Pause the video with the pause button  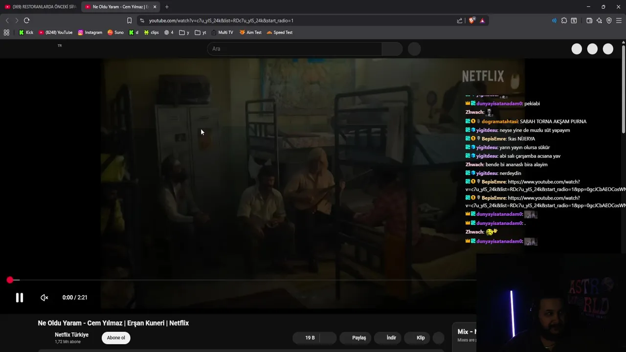pyautogui.click(x=19, y=297)
